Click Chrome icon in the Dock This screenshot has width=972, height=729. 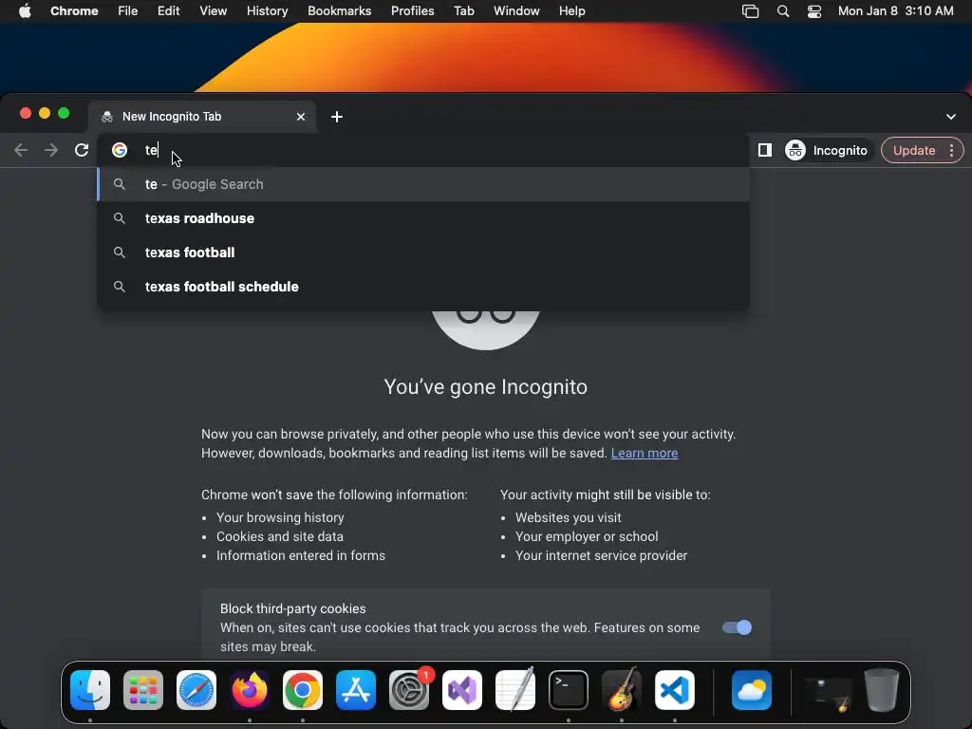pyautogui.click(x=303, y=690)
